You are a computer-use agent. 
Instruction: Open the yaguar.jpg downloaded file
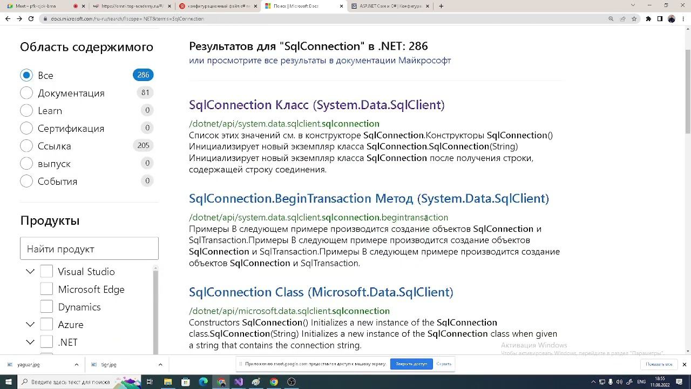coord(33,365)
